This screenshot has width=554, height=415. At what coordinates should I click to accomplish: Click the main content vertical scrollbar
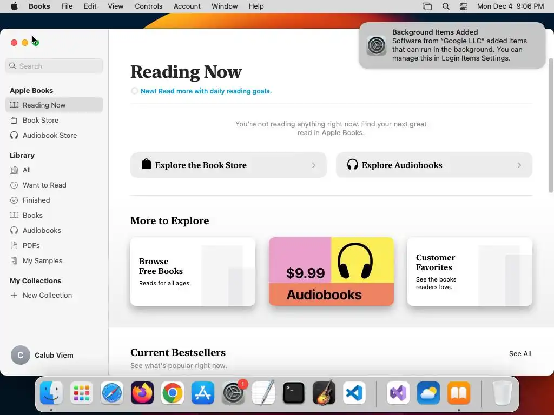pyautogui.click(x=551, y=125)
